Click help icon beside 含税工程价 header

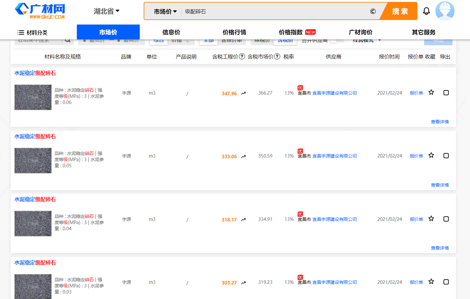point(242,57)
